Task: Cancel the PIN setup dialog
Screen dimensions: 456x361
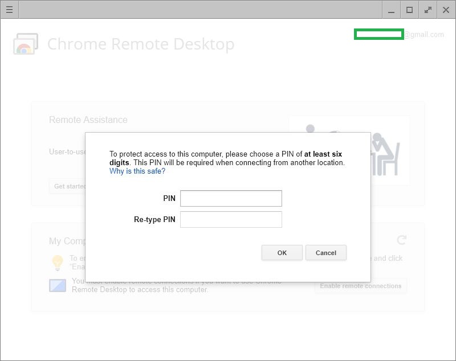Action: coord(325,253)
